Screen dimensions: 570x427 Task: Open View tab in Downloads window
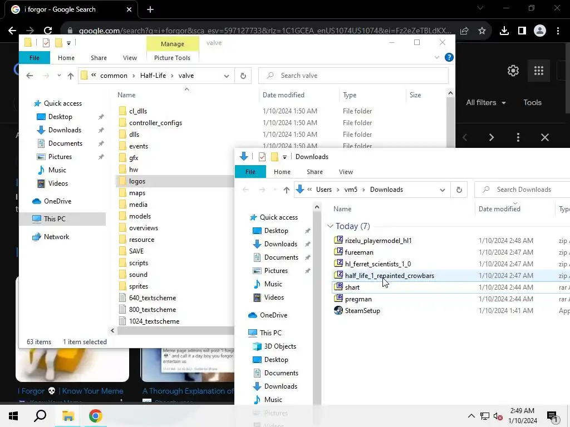(x=346, y=172)
